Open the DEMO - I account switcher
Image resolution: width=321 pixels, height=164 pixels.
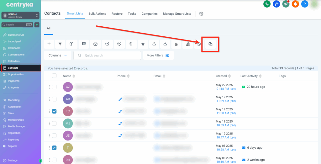(x=20, y=15)
